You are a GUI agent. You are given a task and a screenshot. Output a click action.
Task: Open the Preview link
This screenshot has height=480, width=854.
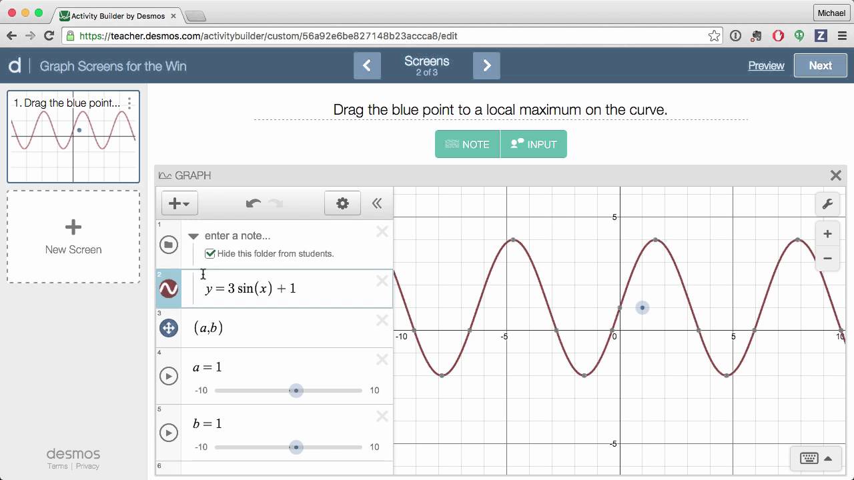pos(766,65)
